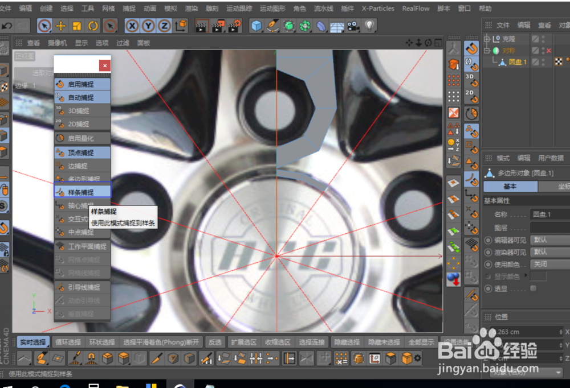
Task: Click 循环选择 loop selection button
Action: [x=68, y=342]
